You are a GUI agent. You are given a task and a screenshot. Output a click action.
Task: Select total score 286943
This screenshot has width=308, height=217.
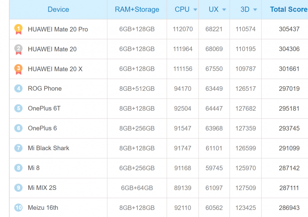(289, 208)
